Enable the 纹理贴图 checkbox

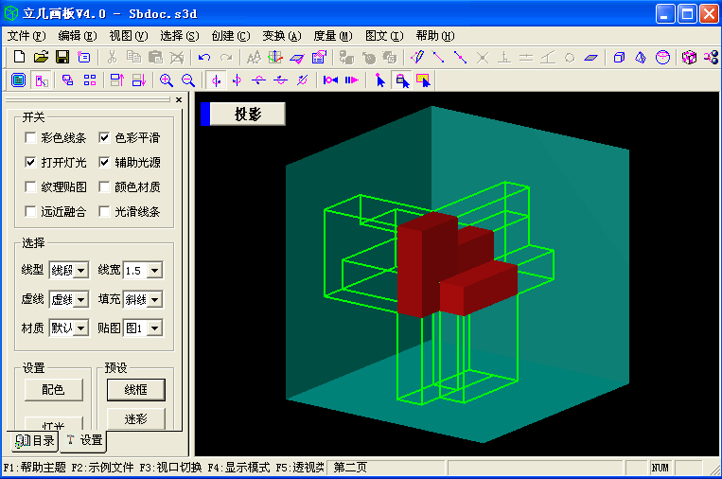tap(30, 187)
